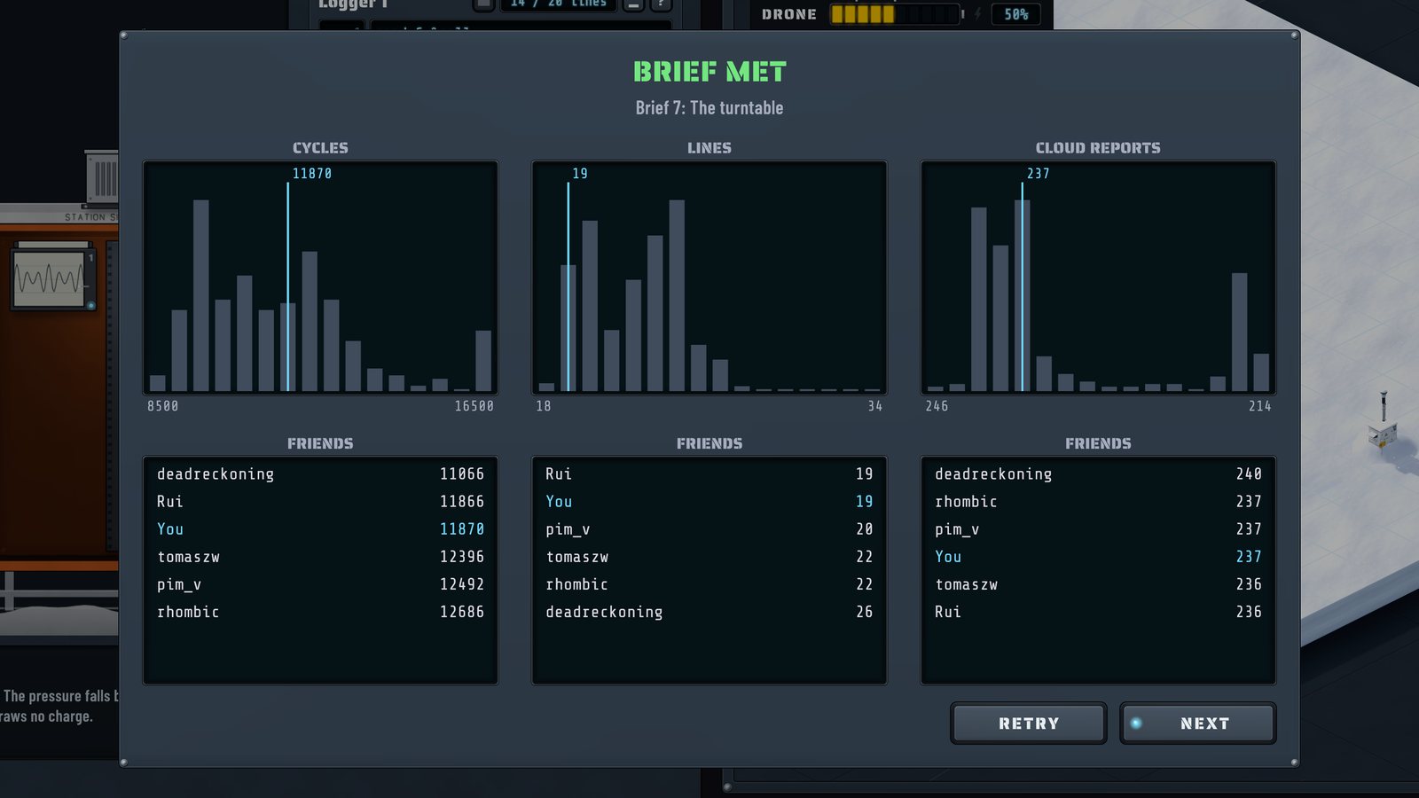Click the 34 axis label under LINES
Screen dimensions: 1419x798
coord(875,406)
